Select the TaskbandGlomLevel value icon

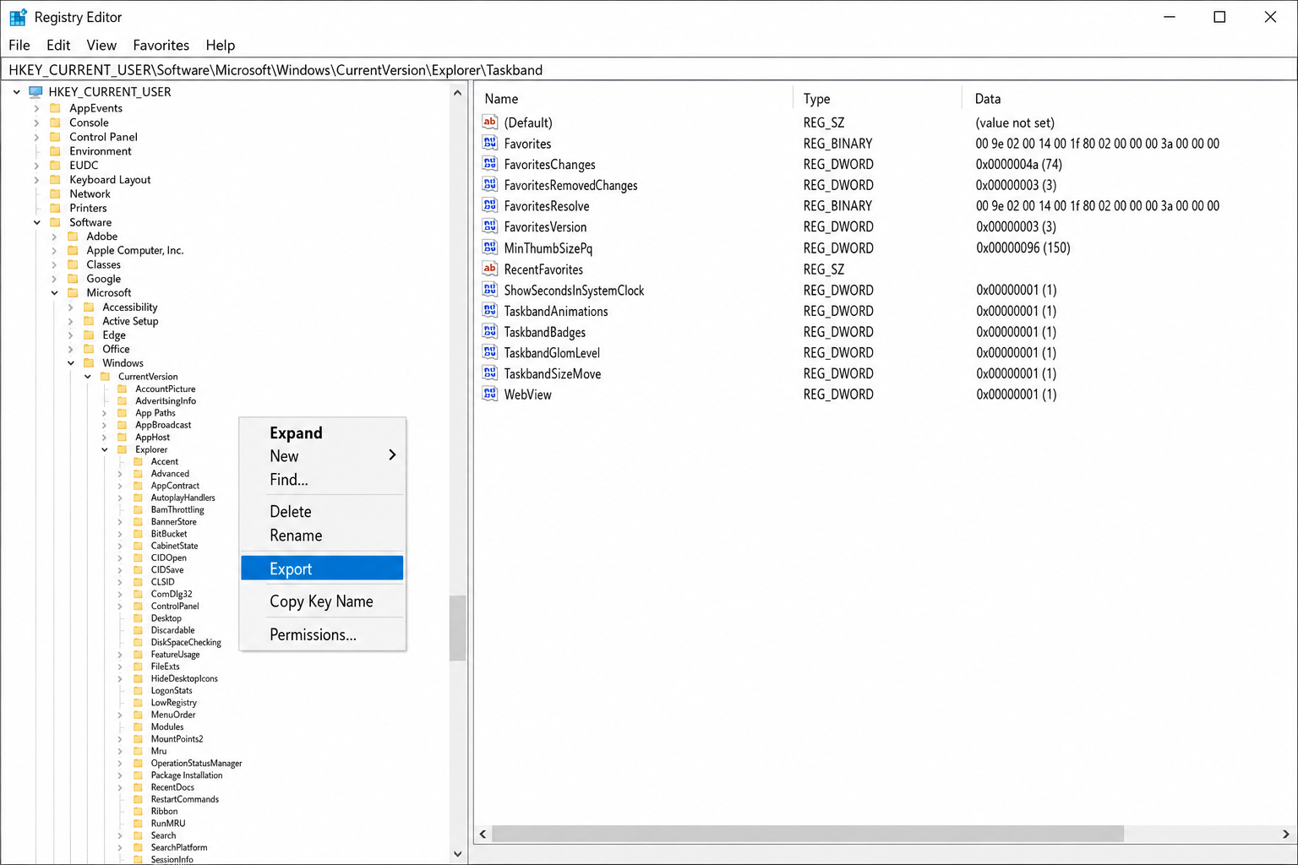pos(490,352)
